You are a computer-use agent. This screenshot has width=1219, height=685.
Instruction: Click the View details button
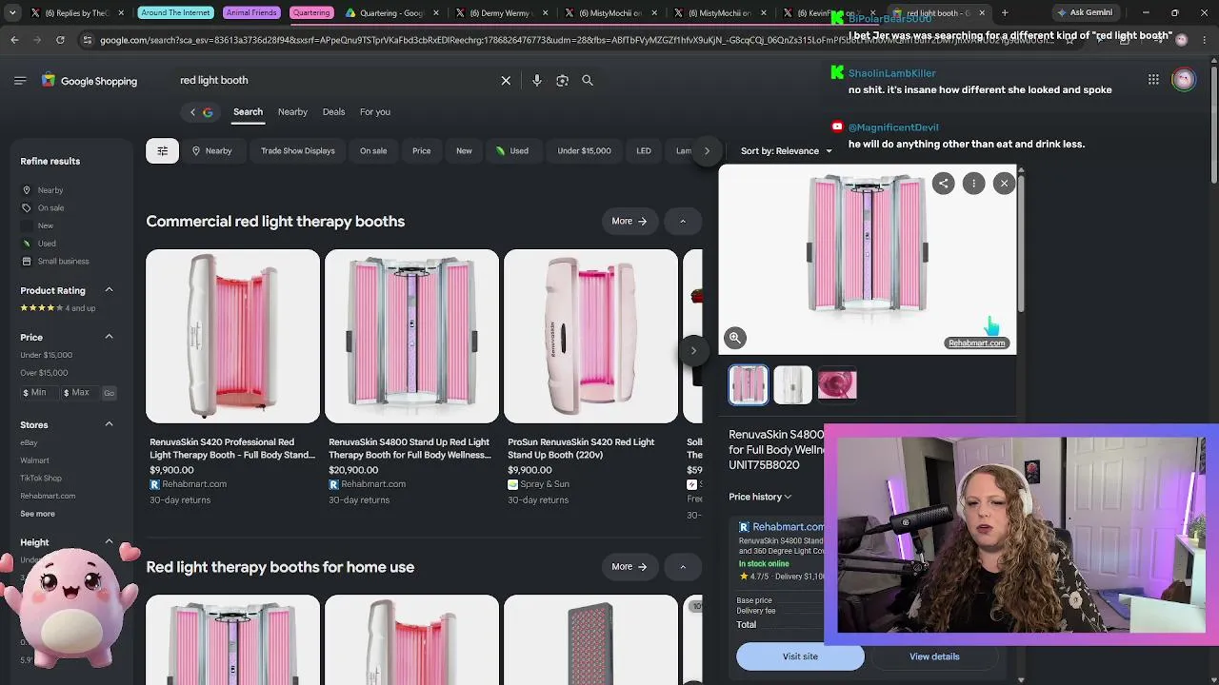point(934,656)
